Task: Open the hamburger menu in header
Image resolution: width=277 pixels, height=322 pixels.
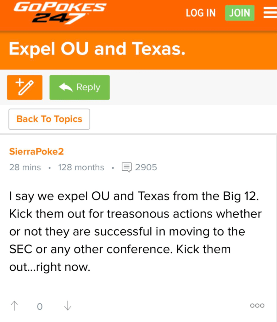Action: pyautogui.click(x=270, y=13)
